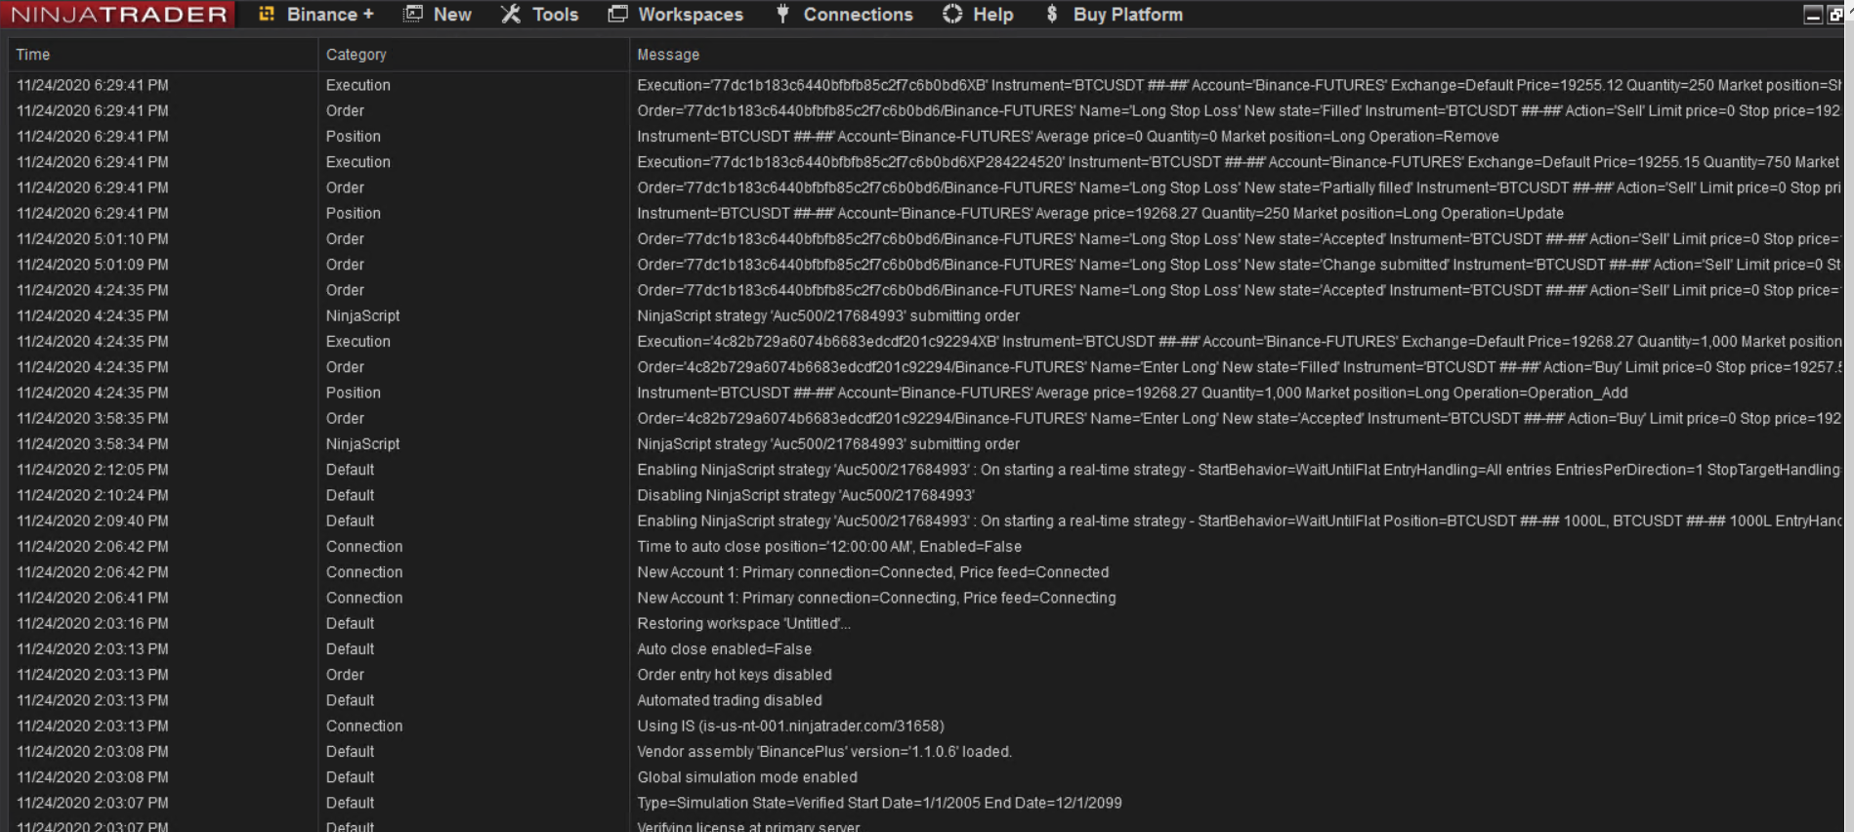The width and height of the screenshot is (1854, 832).
Task: Click the time cell 11/24/2020 2:10:24 PM
Action: 92,495
